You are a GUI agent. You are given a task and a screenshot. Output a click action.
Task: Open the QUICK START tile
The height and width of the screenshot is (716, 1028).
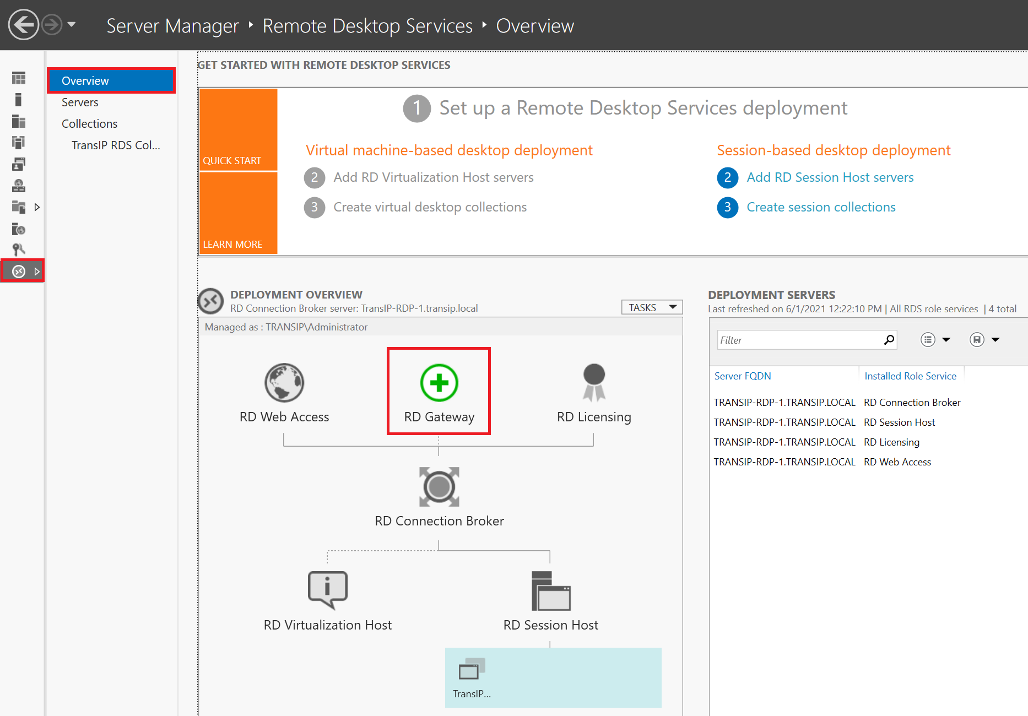pos(238,130)
